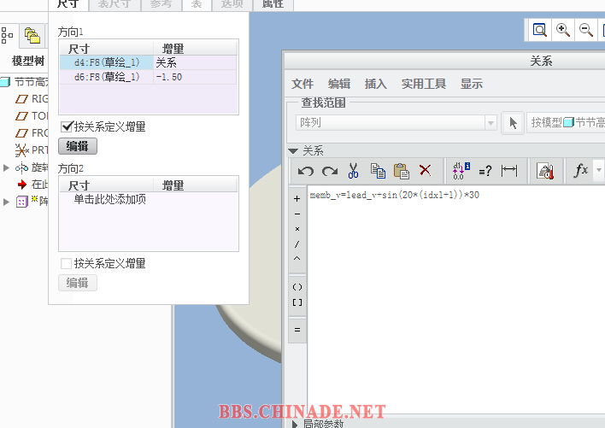This screenshot has height=428, width=605.
Task: Open the 编辑 menu in Relations window
Action: [339, 84]
